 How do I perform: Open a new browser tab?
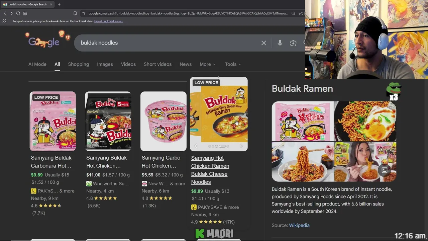tap(59, 4)
